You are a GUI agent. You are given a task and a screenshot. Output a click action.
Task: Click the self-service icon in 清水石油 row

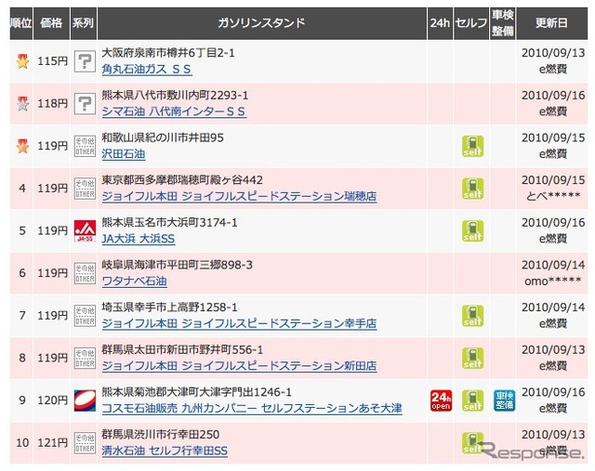click(x=473, y=443)
